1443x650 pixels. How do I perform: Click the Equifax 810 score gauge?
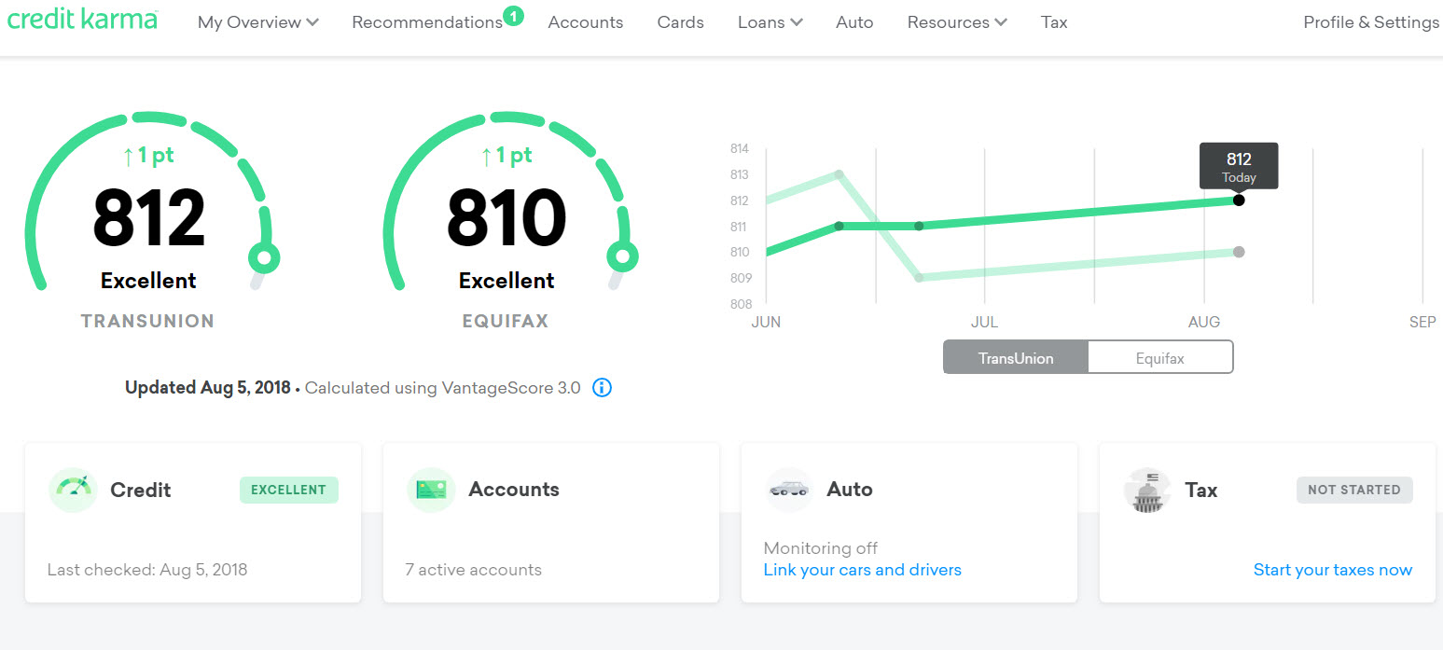pos(506,219)
